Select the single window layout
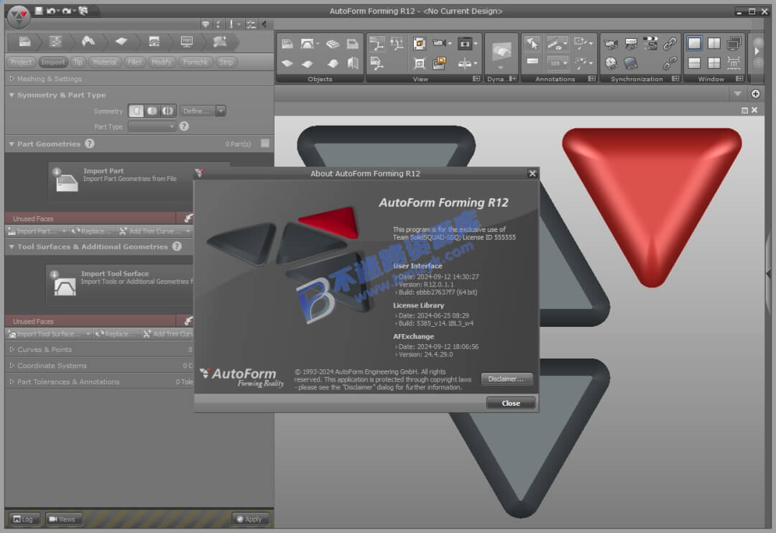 point(694,44)
